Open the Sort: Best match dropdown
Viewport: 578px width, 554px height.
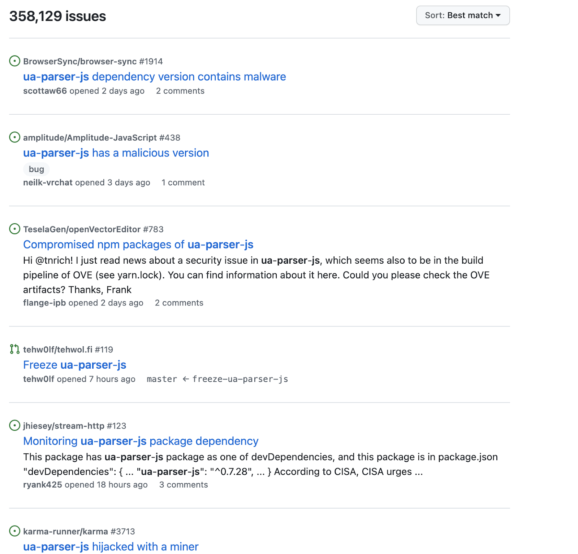click(462, 16)
